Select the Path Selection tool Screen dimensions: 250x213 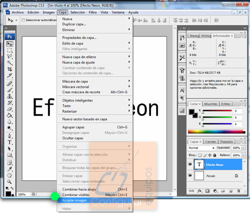[x=9, y=149]
